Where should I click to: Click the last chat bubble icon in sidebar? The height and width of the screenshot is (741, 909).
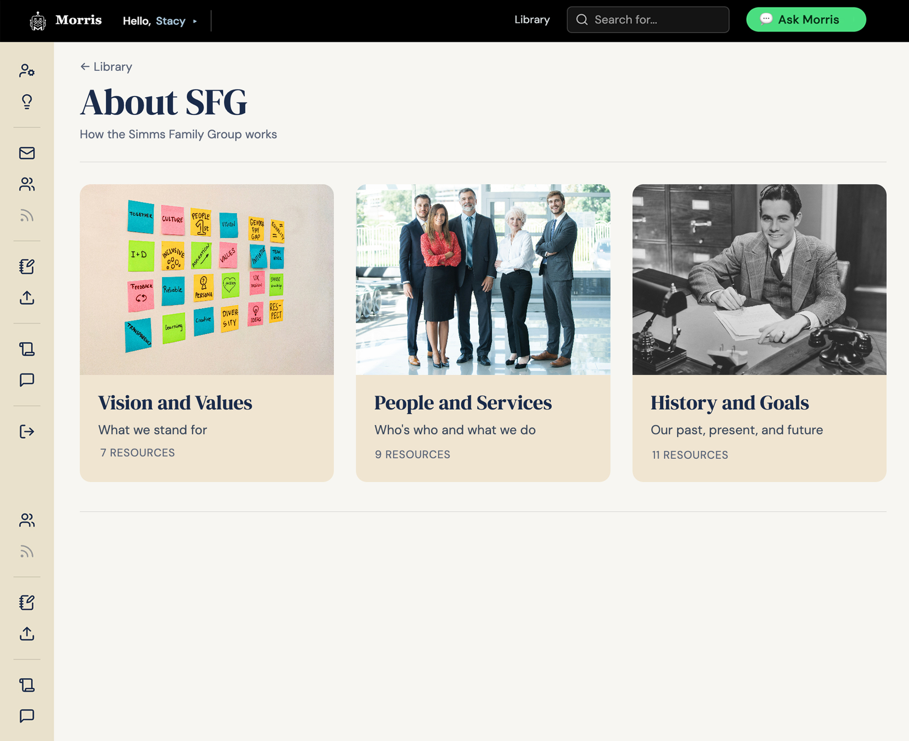[x=27, y=716]
